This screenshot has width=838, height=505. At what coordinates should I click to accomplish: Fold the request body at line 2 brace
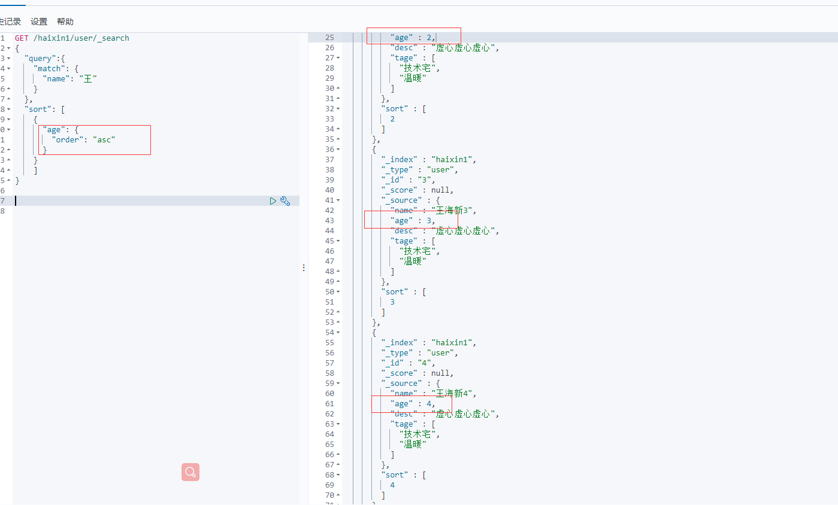tap(8, 48)
